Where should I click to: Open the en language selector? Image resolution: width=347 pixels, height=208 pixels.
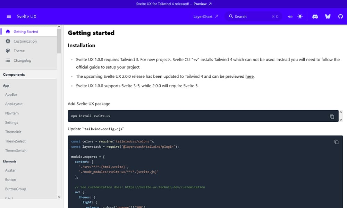[290, 17]
